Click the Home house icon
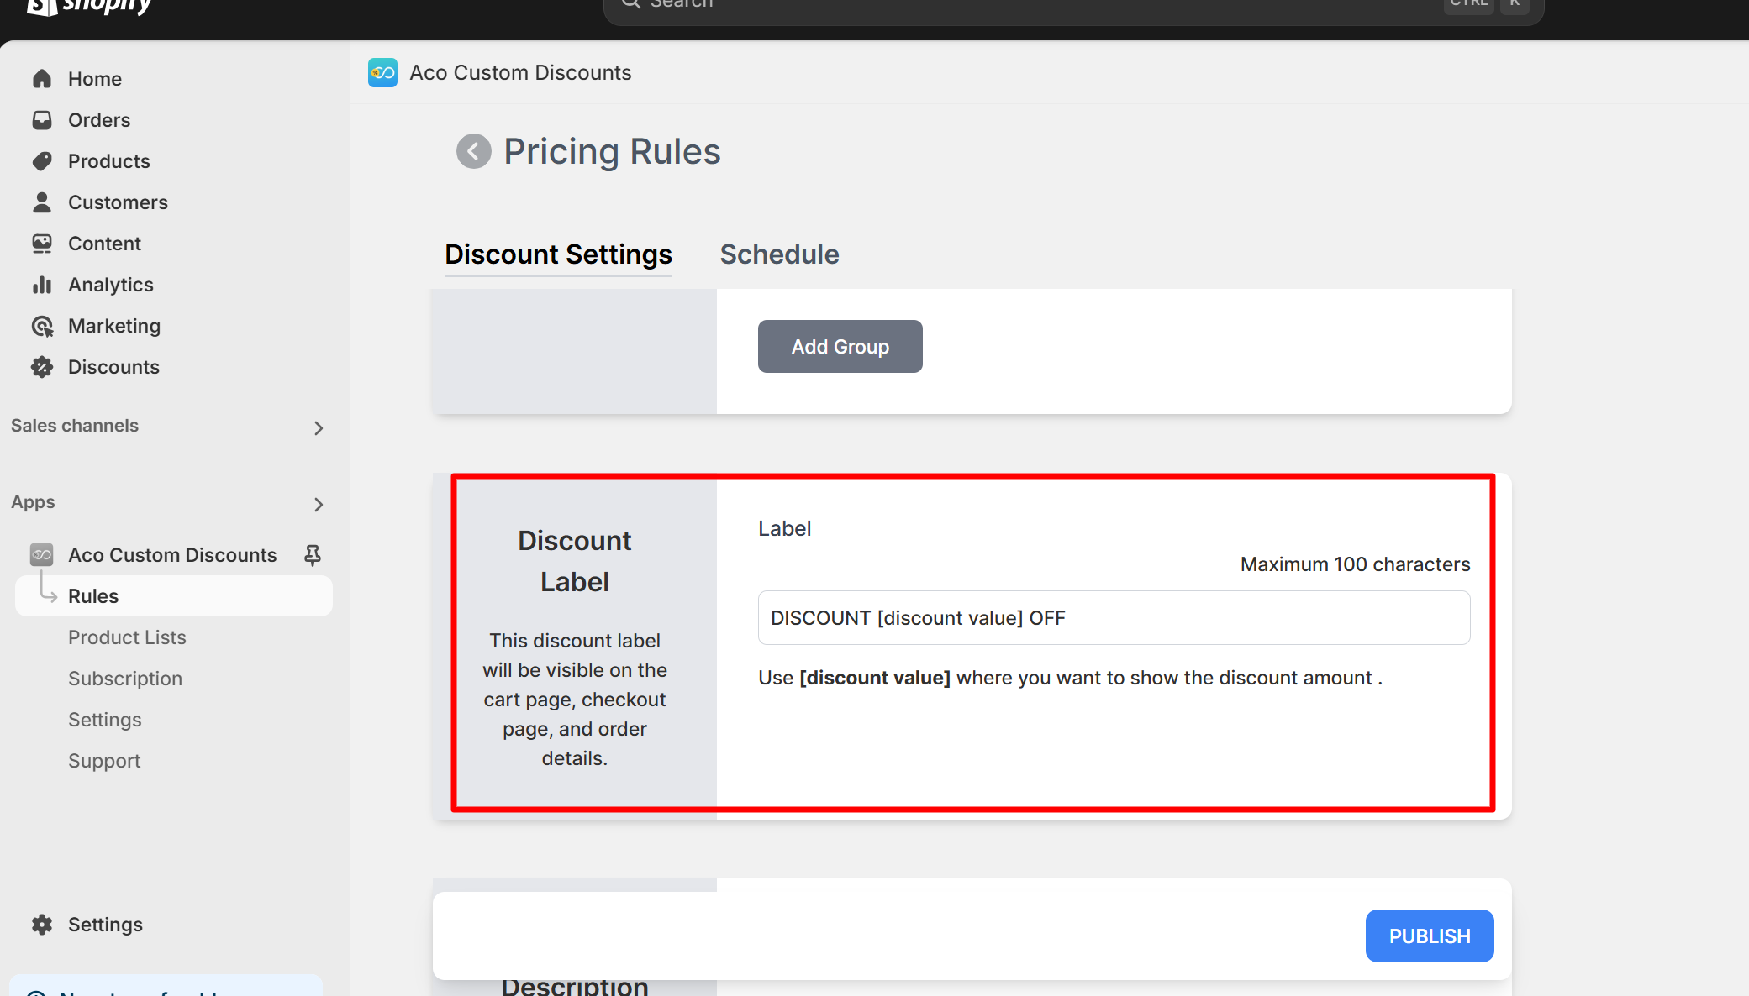 [x=42, y=79]
